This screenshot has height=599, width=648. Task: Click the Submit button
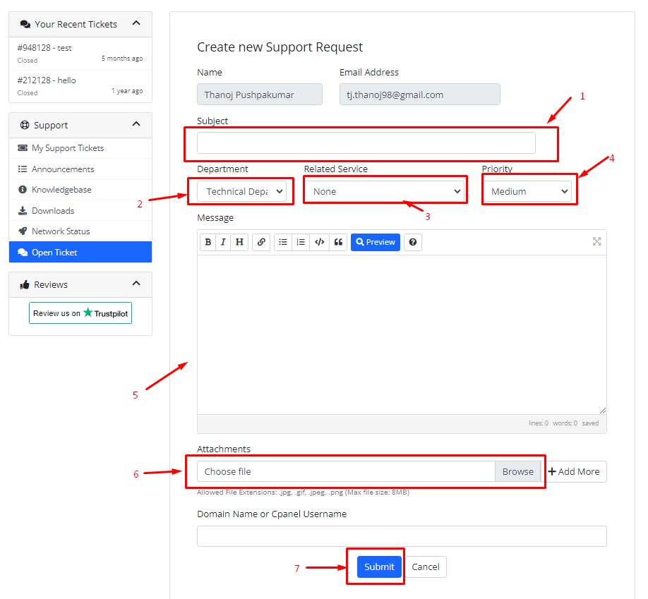point(379,567)
